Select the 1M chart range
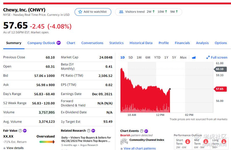This screenshot has width=231, height=150. point(139,58)
